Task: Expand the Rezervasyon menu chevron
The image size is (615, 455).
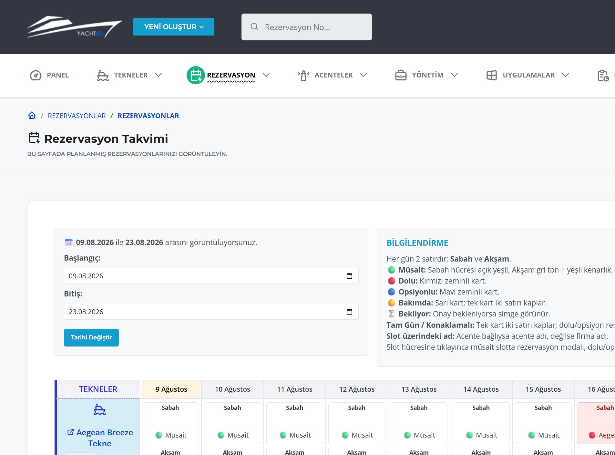Action: coord(266,75)
